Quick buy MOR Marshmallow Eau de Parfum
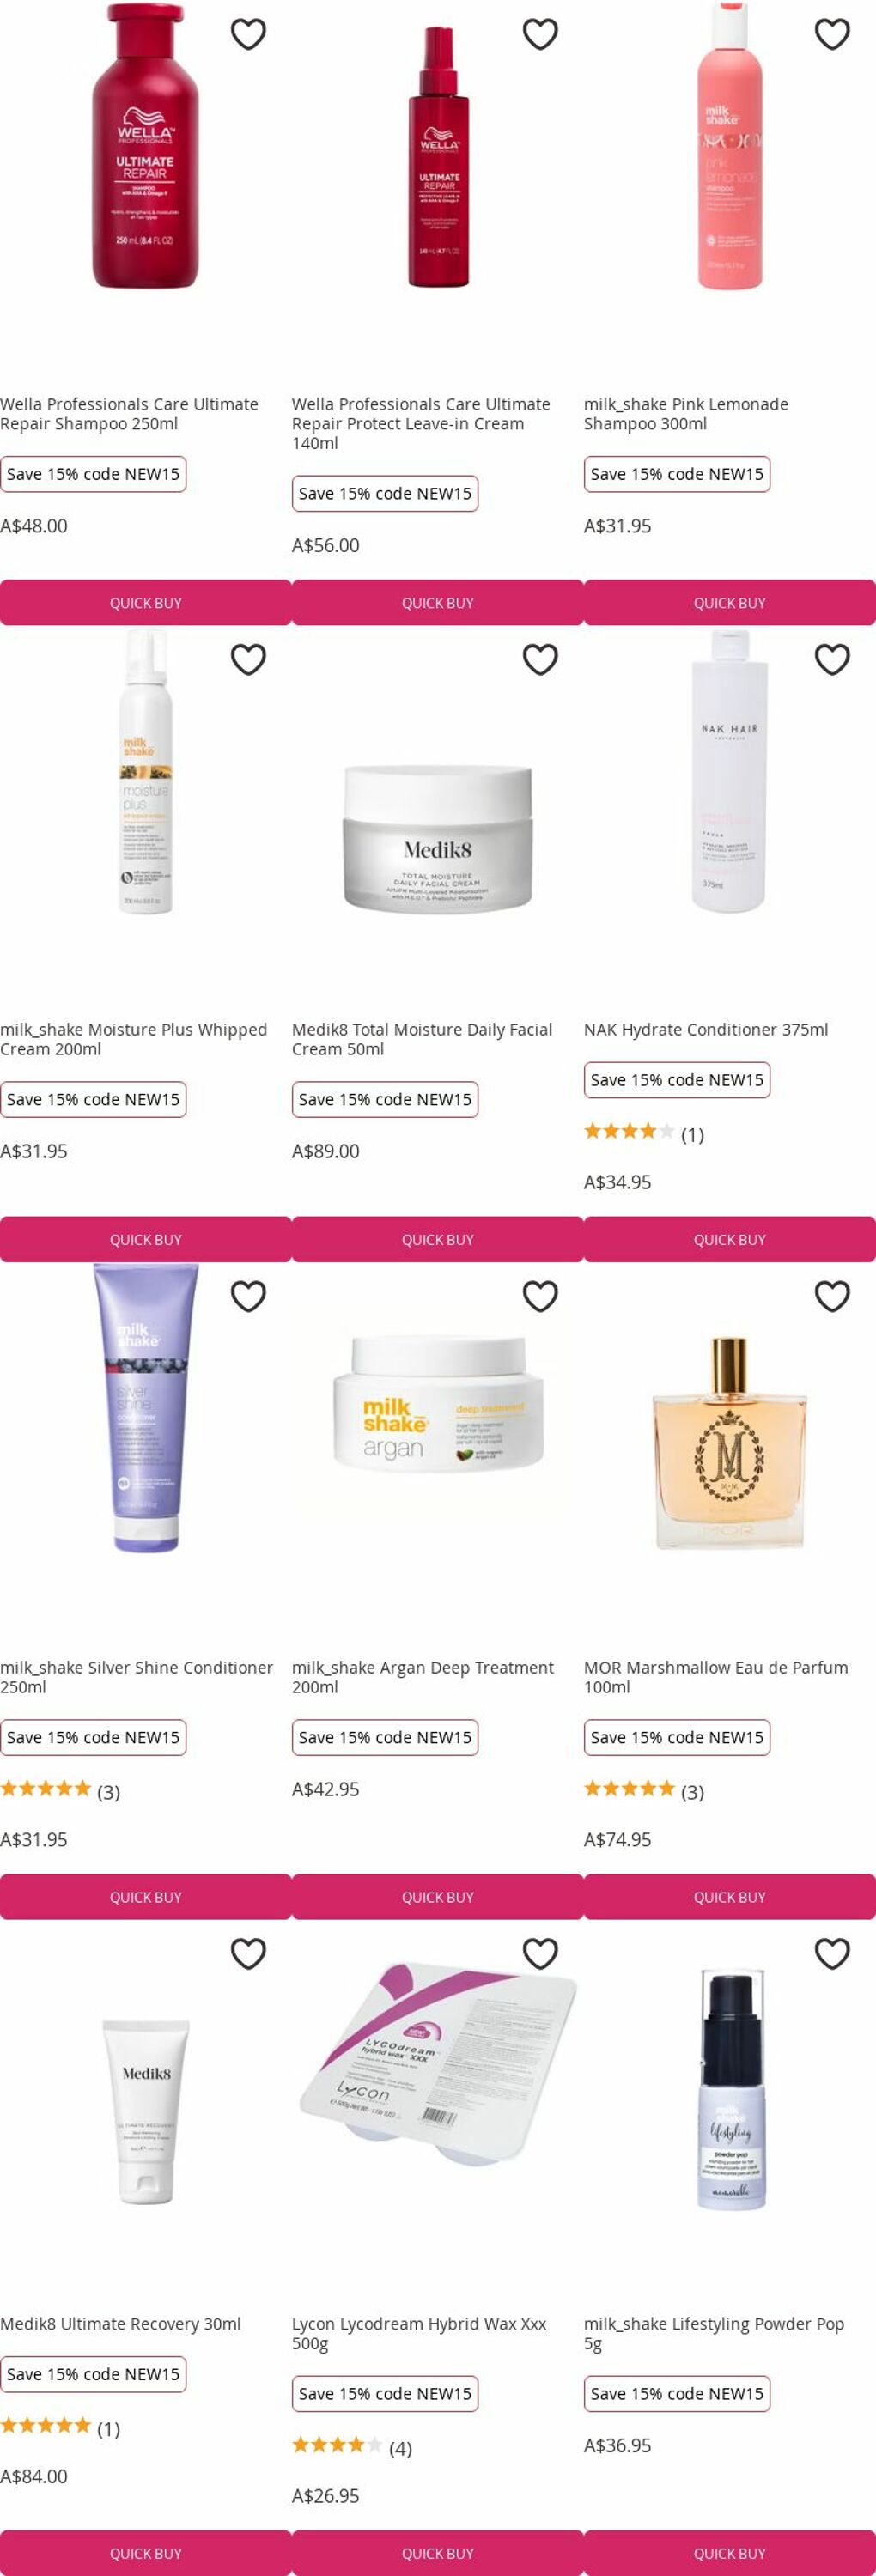The image size is (876, 2576). point(730,1897)
